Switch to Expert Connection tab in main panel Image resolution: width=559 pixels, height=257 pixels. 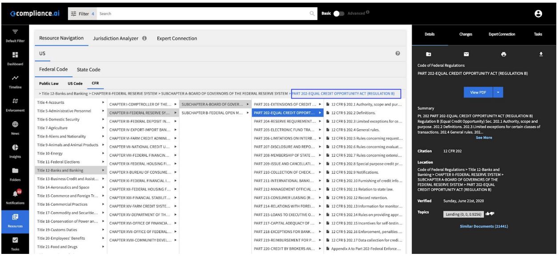[x=177, y=39]
